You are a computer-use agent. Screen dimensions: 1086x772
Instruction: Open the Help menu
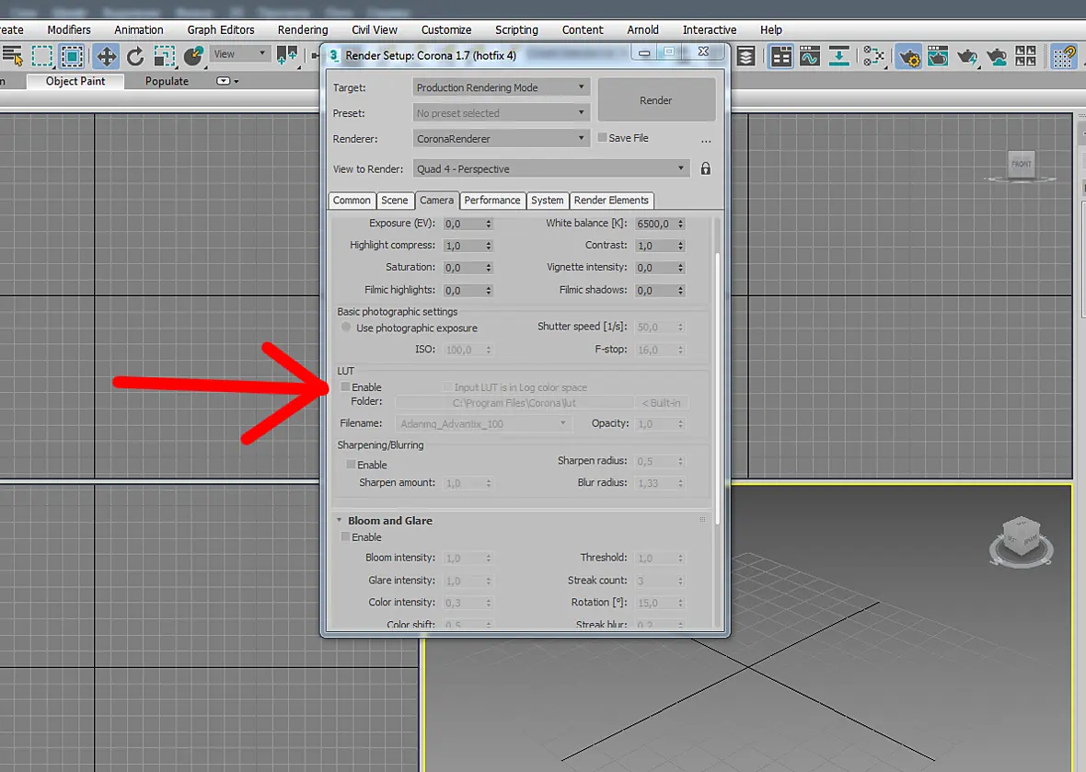click(x=771, y=29)
